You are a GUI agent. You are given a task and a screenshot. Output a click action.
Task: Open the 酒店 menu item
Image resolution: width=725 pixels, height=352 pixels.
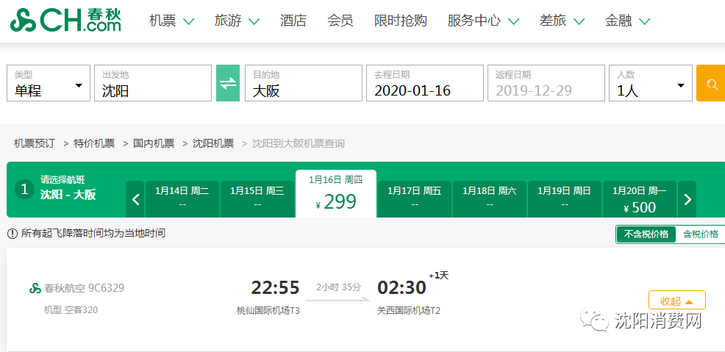293,21
